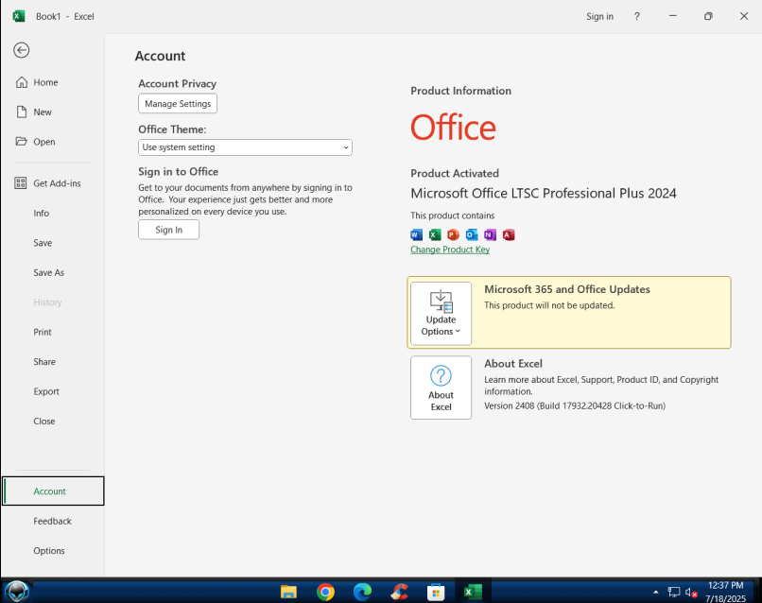Click the Outlook icon in the product list

[472, 235]
